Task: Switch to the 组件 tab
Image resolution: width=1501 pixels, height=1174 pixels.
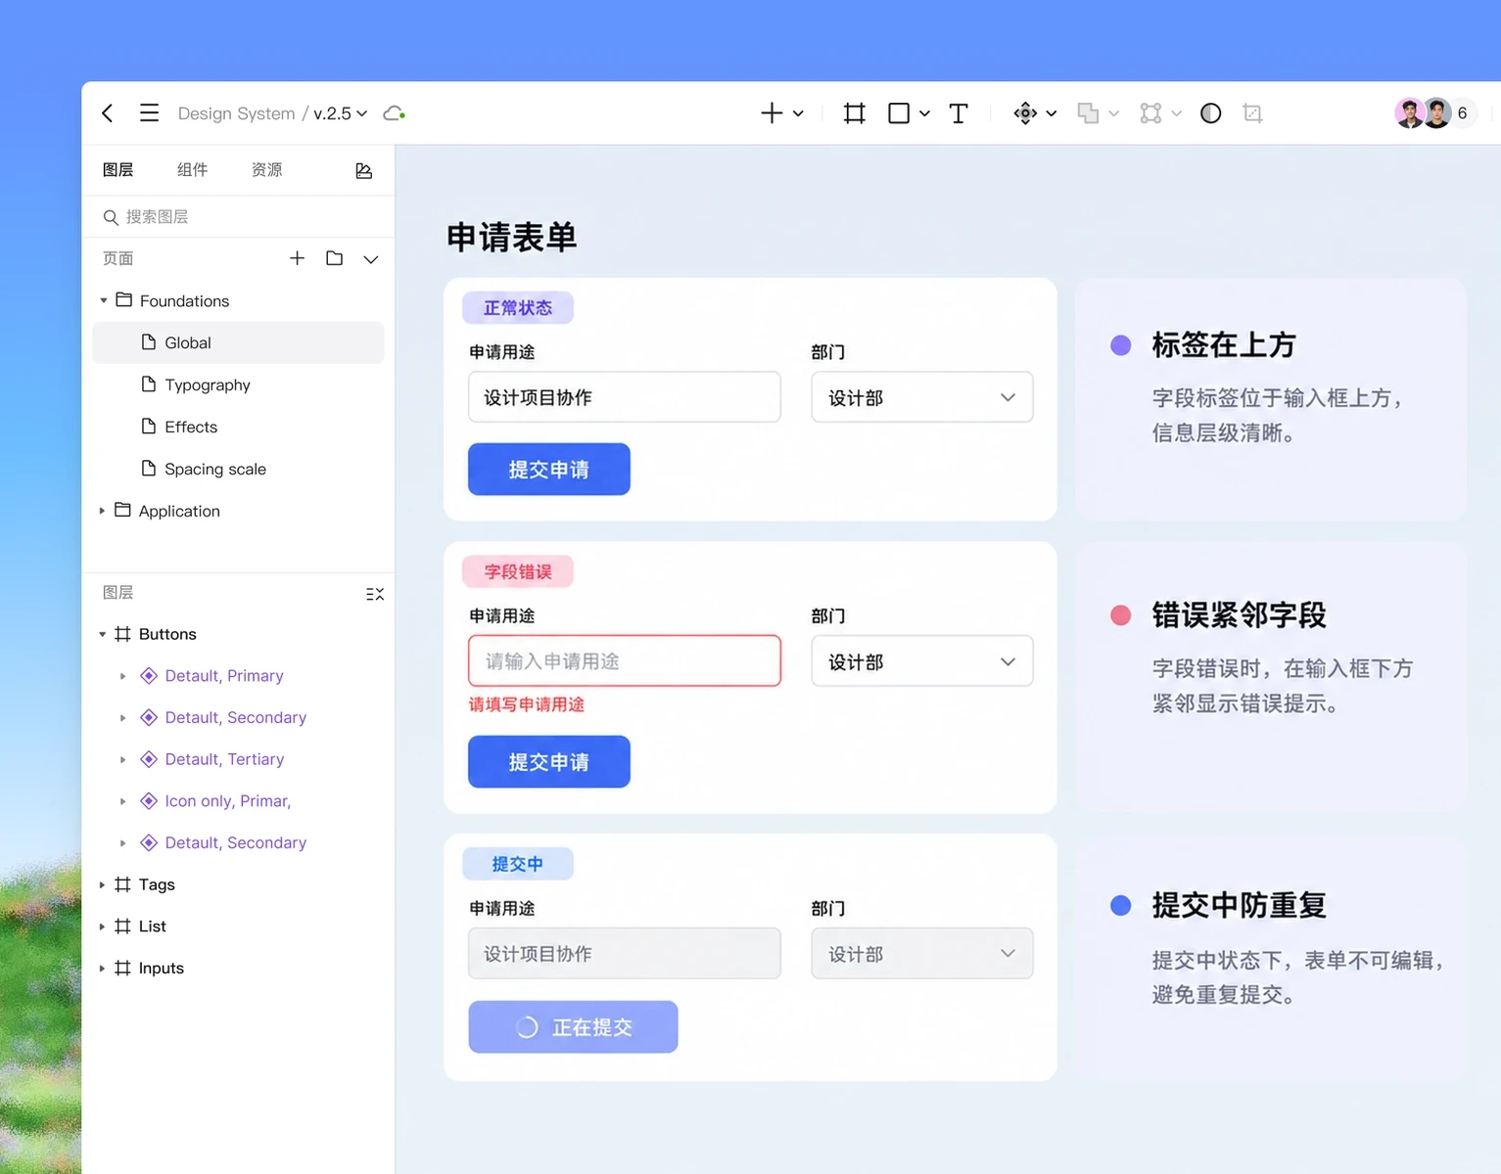Action: pos(193,169)
